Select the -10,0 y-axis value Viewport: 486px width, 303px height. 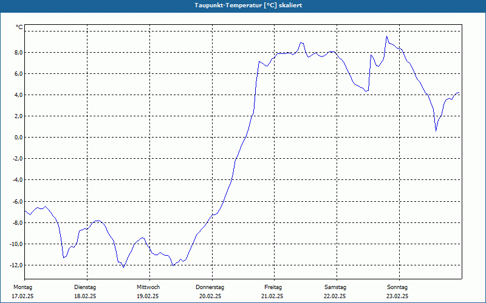16,244
